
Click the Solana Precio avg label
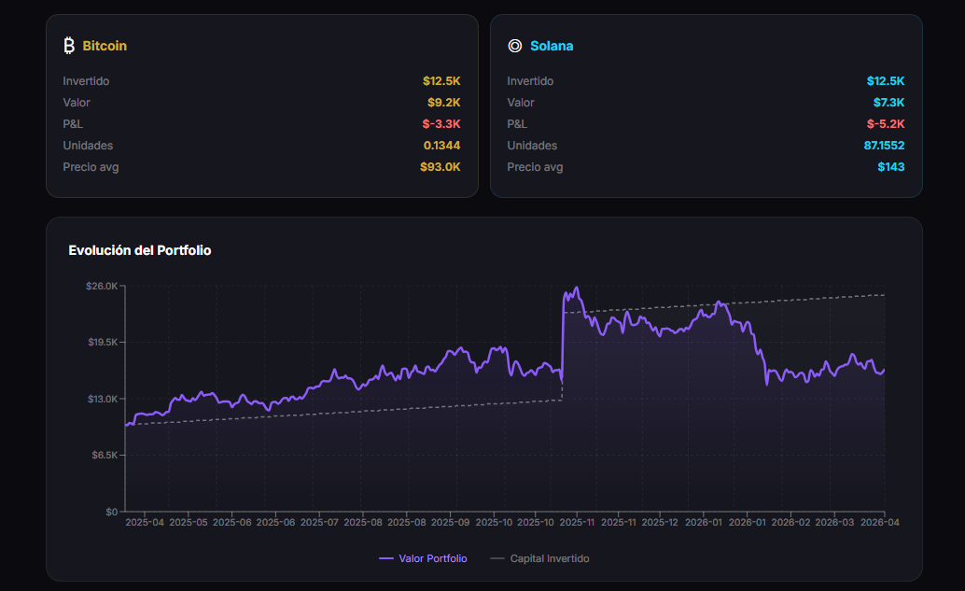[x=535, y=167]
